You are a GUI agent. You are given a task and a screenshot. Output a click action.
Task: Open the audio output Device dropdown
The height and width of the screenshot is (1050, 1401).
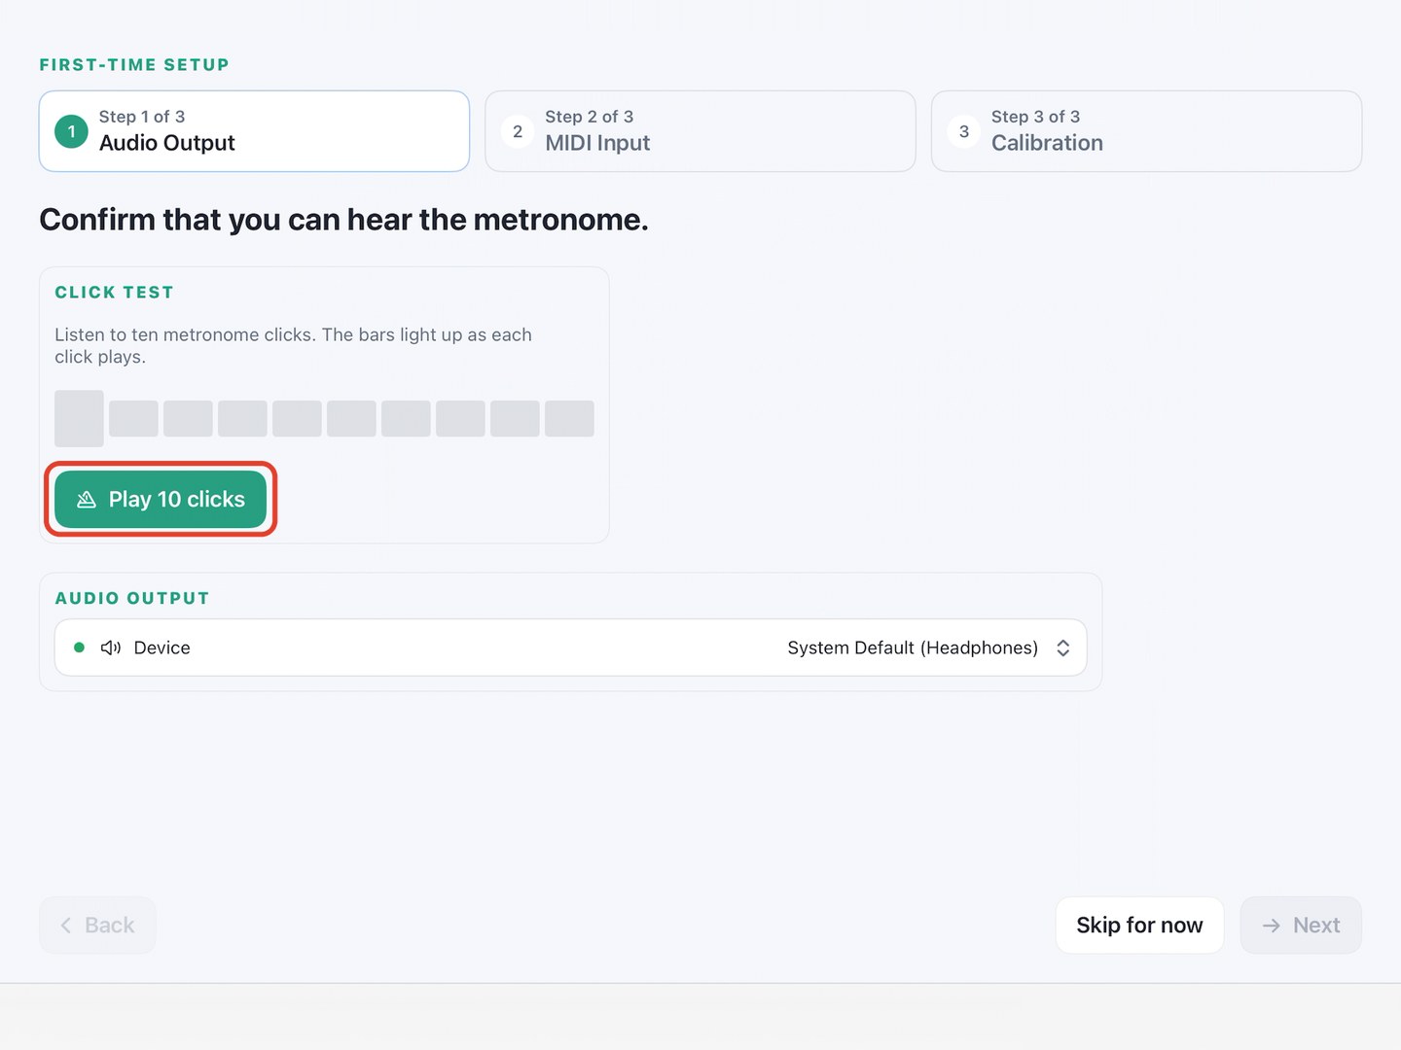point(570,647)
